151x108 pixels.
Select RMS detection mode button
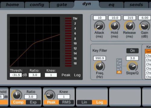pos(66,102)
